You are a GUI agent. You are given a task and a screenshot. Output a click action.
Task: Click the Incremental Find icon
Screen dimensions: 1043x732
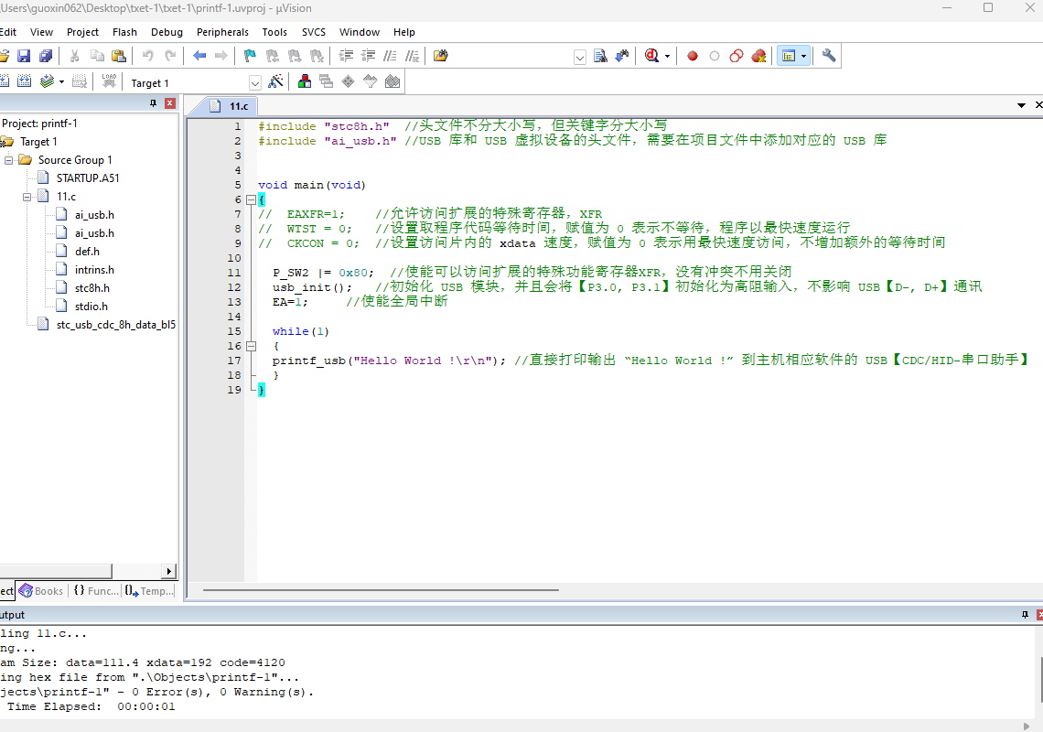[622, 56]
